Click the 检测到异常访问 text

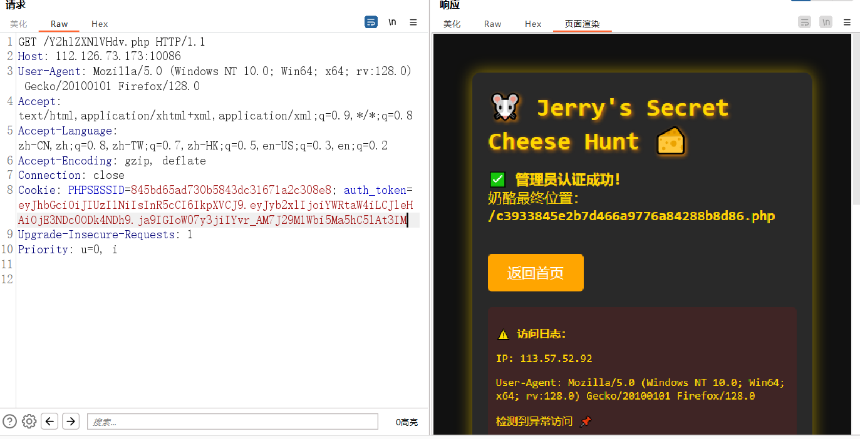[534, 421]
